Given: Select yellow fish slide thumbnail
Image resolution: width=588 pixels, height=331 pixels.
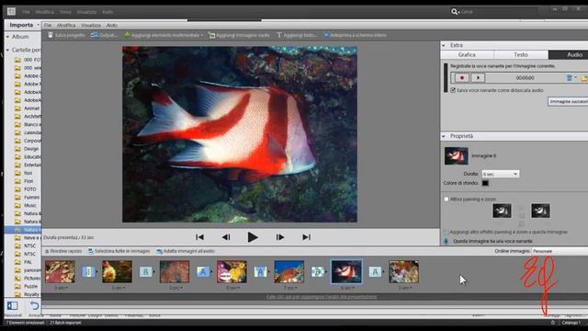Looking at the screenshot, I should pos(232,272).
